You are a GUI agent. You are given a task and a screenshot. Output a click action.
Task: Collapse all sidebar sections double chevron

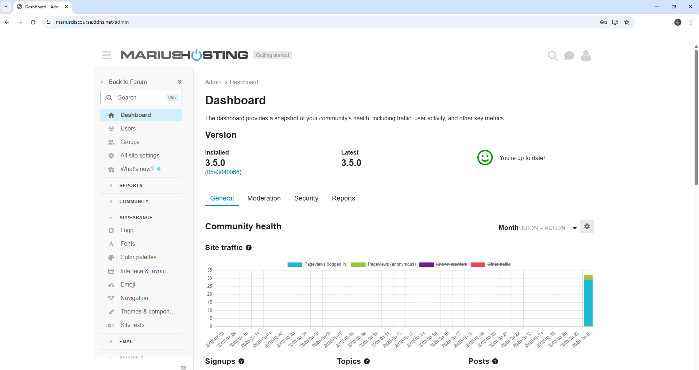(179, 82)
